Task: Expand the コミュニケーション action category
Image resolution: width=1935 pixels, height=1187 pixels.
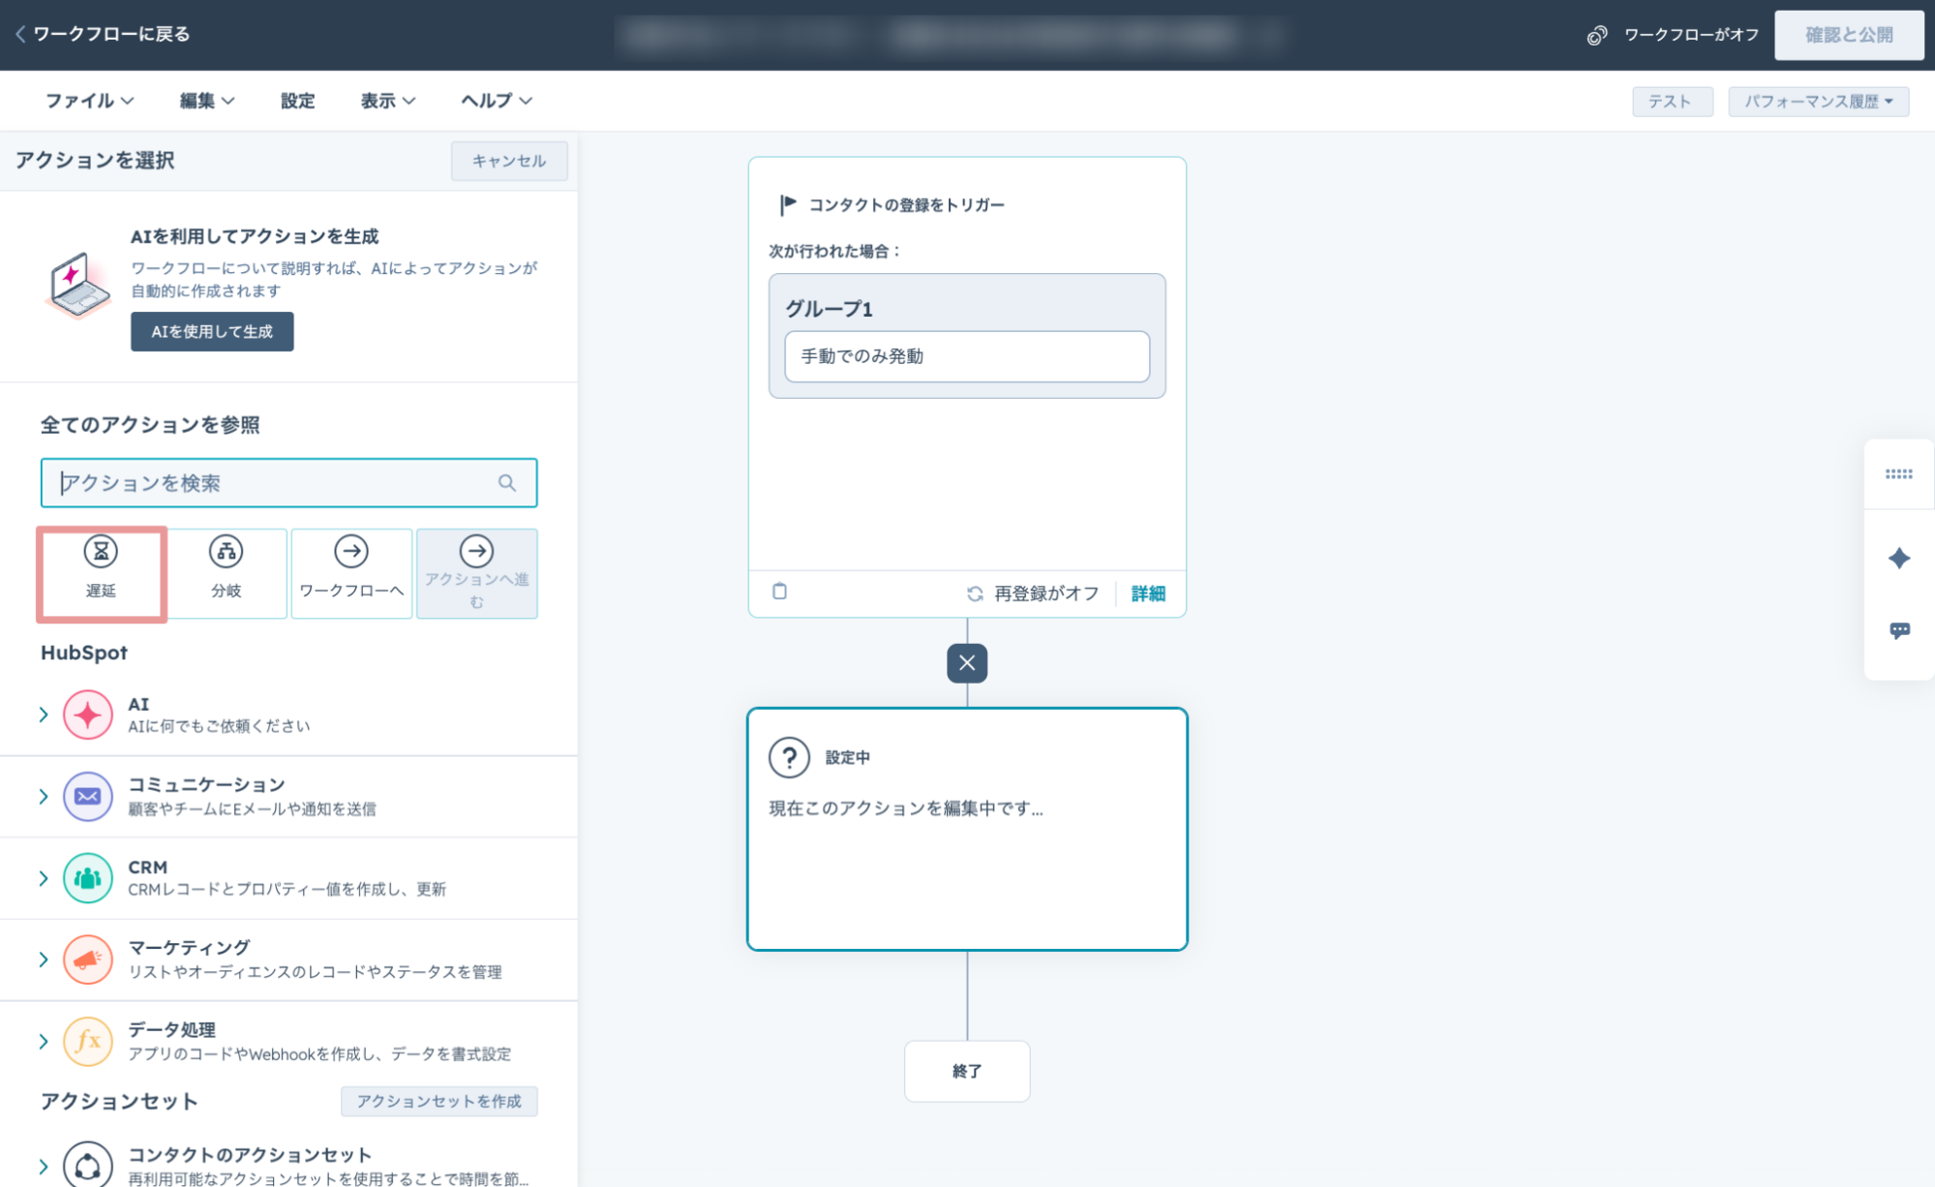Action: tap(44, 796)
